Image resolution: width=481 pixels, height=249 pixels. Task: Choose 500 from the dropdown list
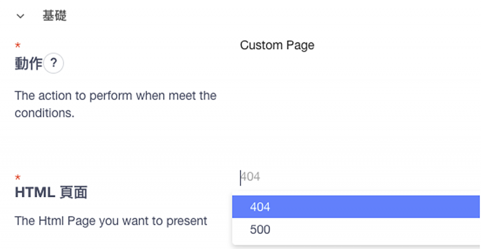tap(260, 230)
